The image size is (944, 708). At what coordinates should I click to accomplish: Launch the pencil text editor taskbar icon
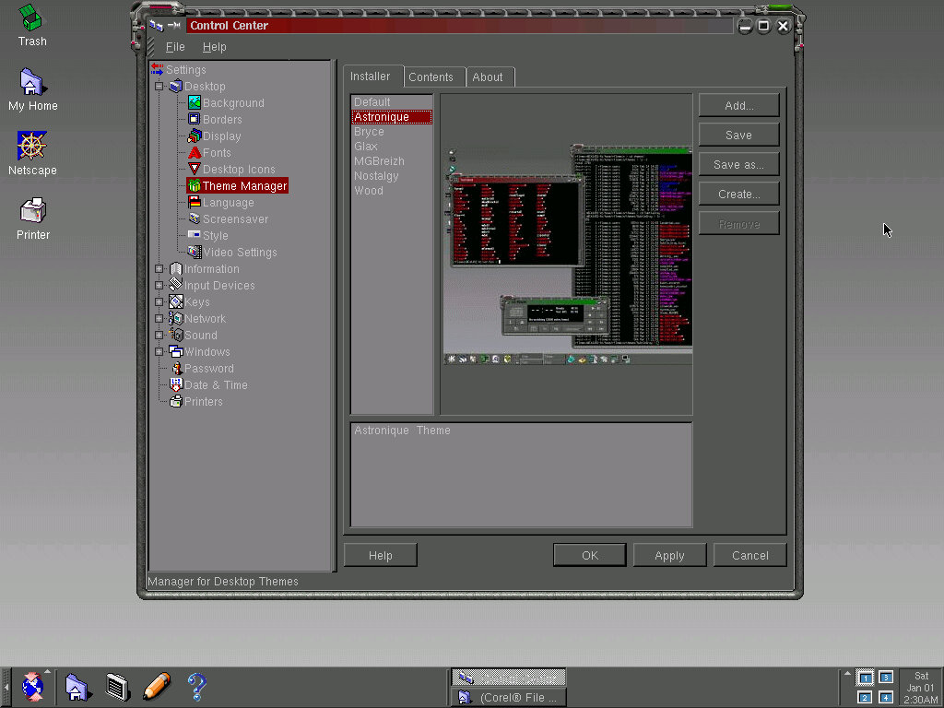tap(157, 686)
